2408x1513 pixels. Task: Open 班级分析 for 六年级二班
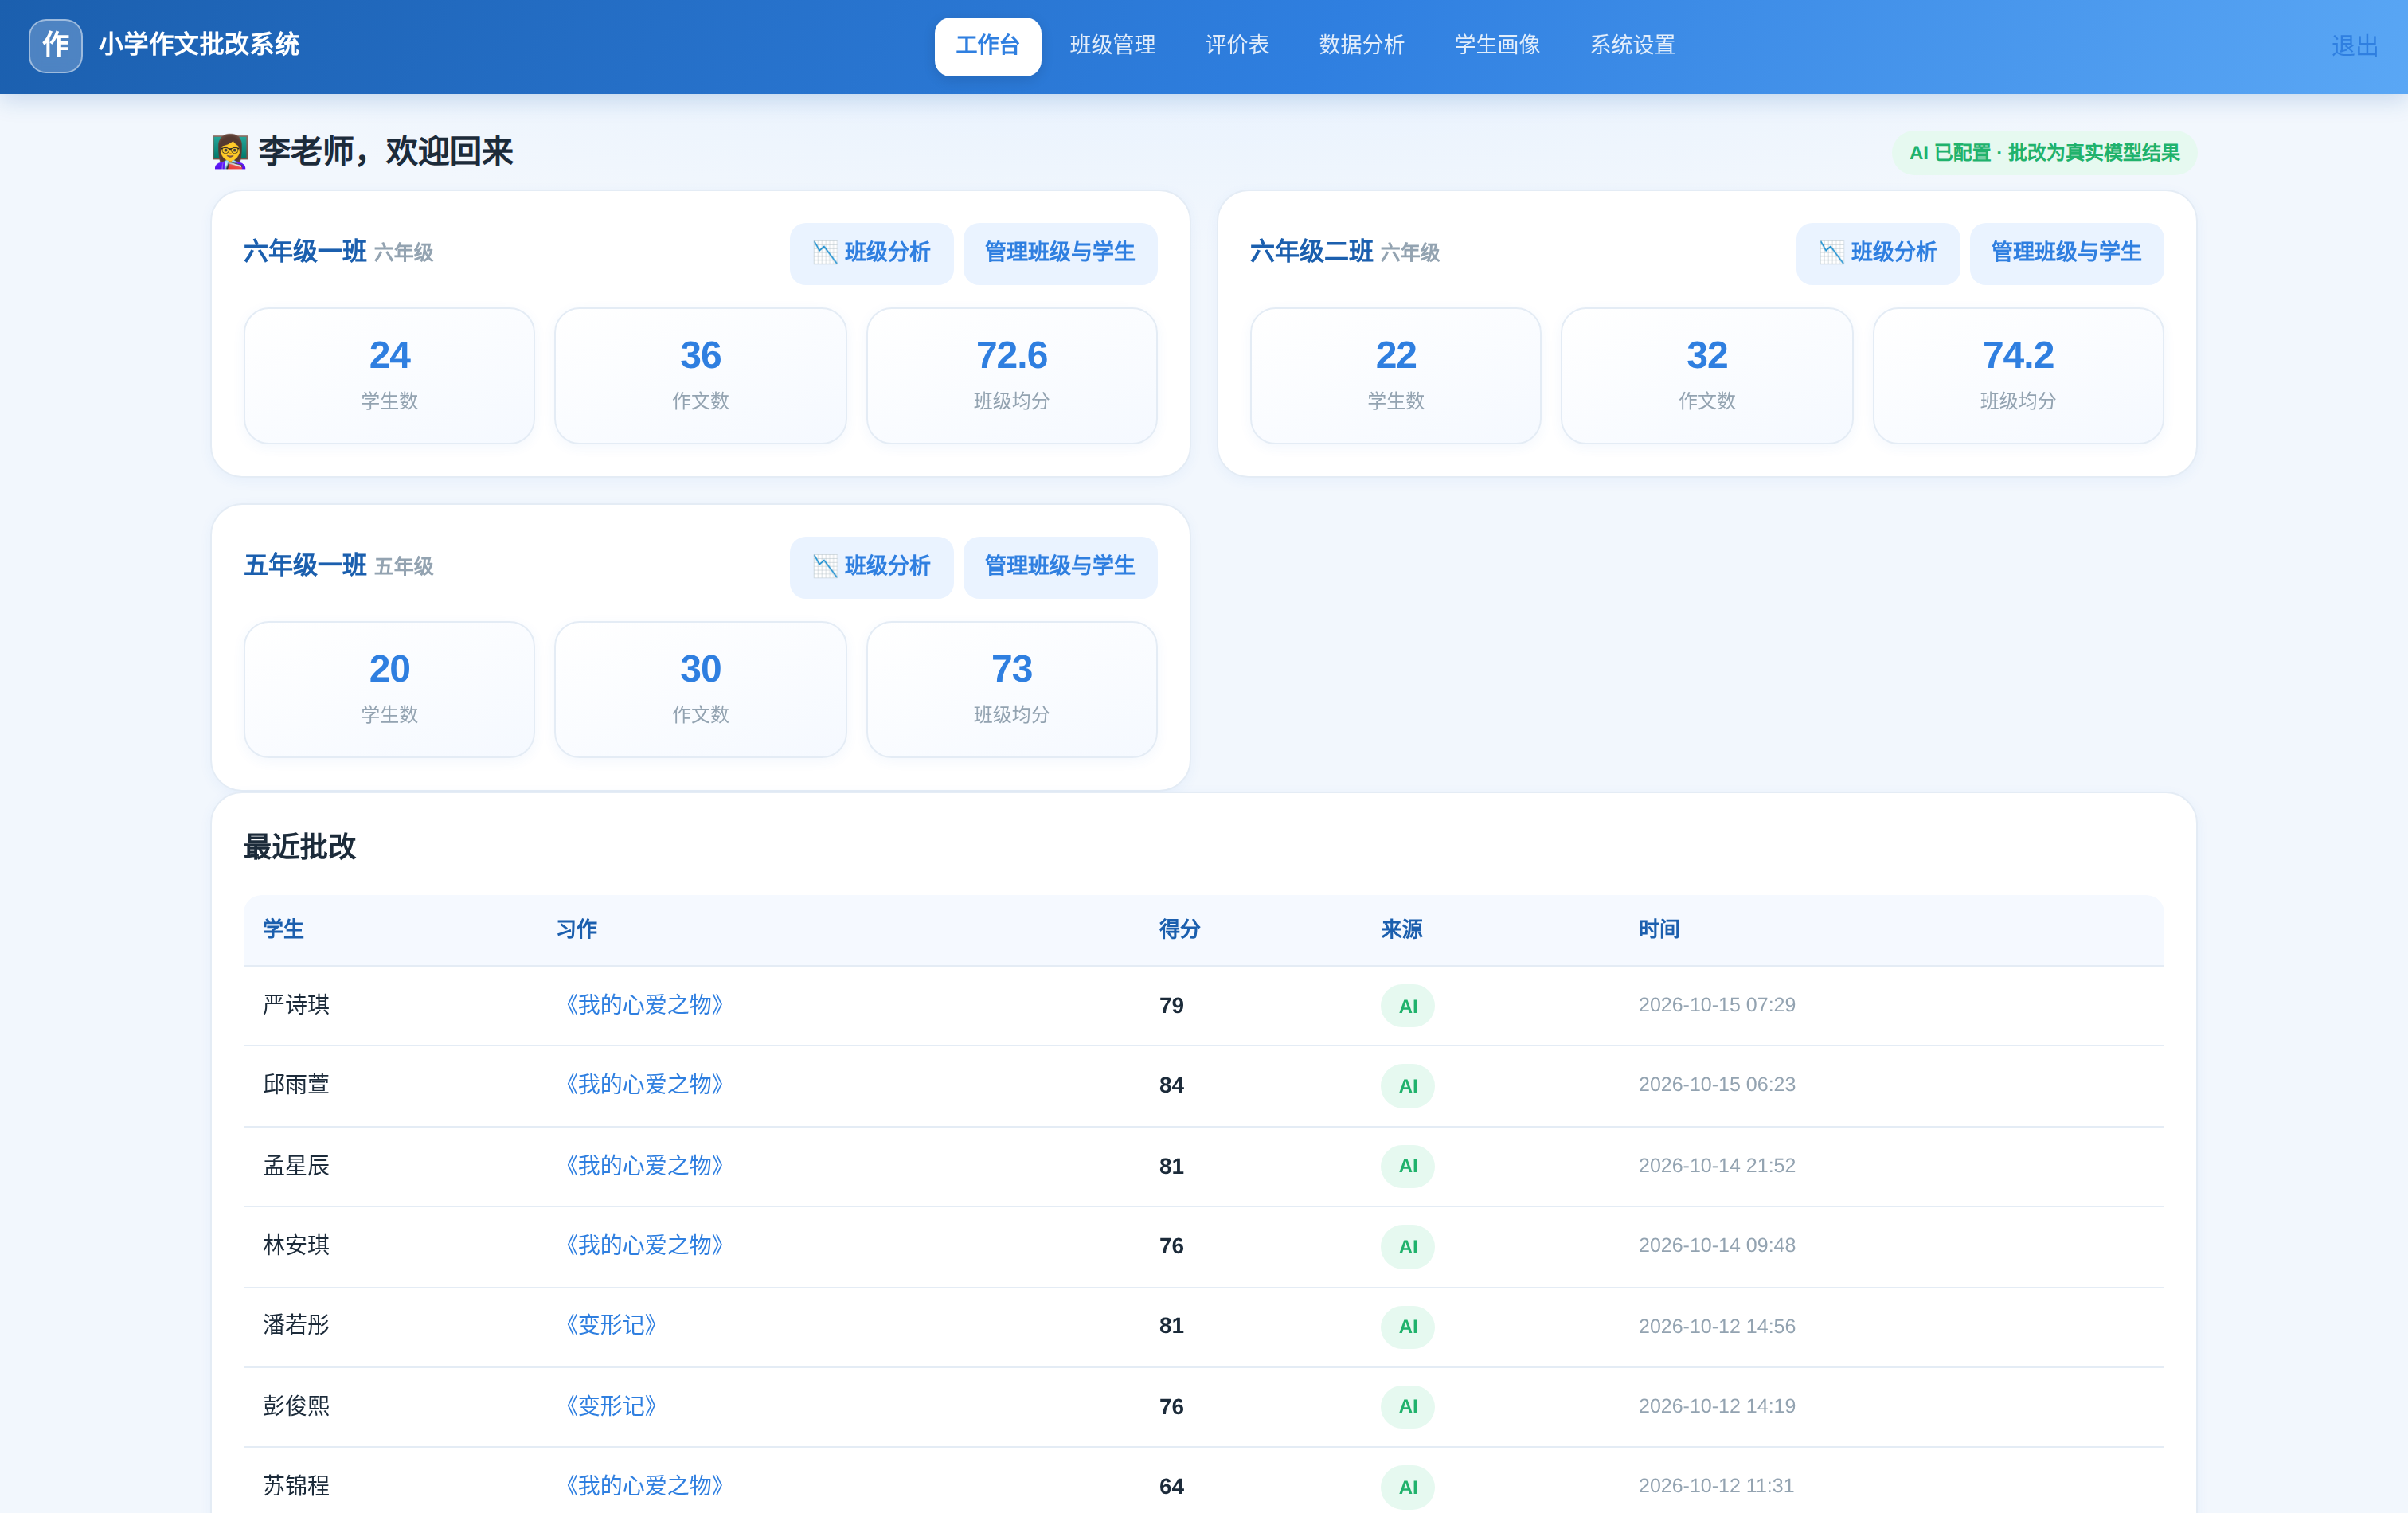pyautogui.click(x=1877, y=253)
